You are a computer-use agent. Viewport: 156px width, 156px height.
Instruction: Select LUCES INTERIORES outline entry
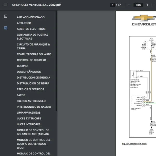29,124
